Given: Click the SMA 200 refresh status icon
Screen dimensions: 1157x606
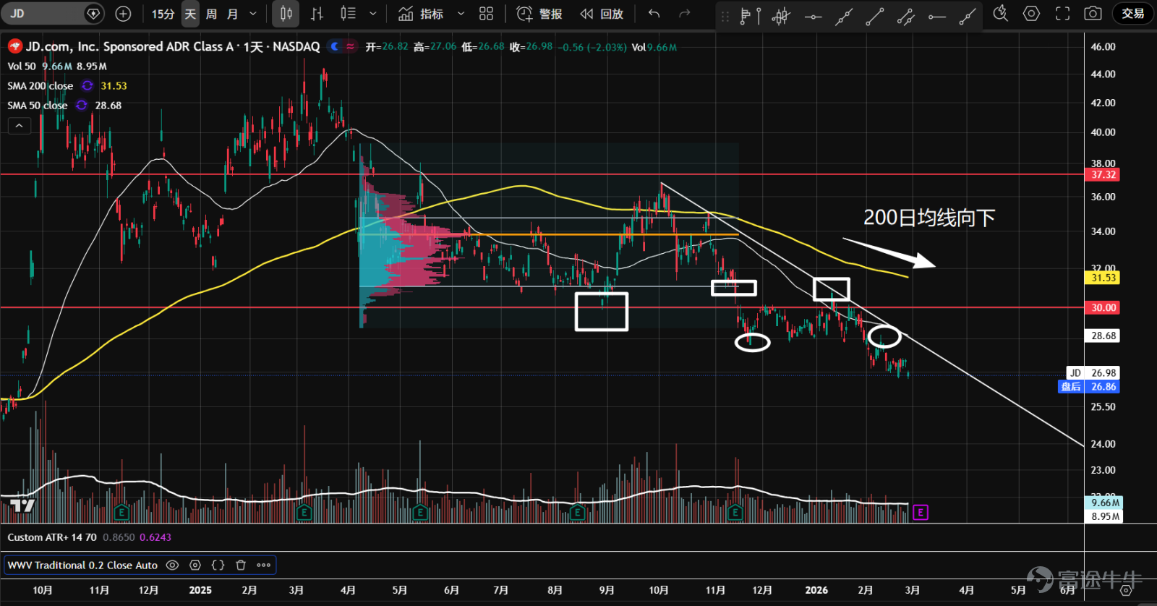Looking at the screenshot, I should click(87, 85).
